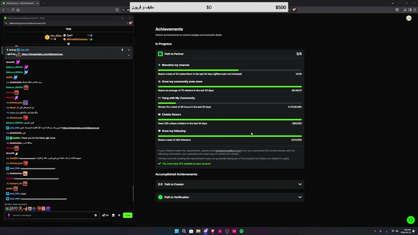Open Windows Start menu
This screenshot has width=418, height=235.
(x=177, y=231)
